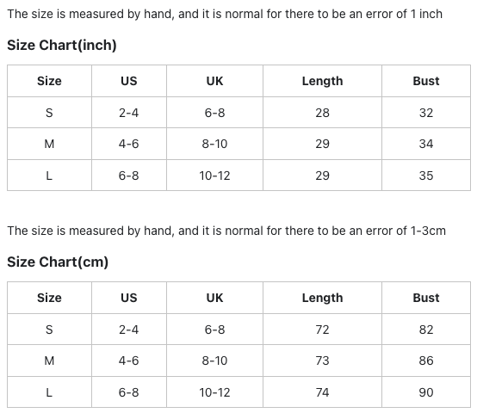Select bust value 35 in inch table
The image size is (477, 413).
426,176
